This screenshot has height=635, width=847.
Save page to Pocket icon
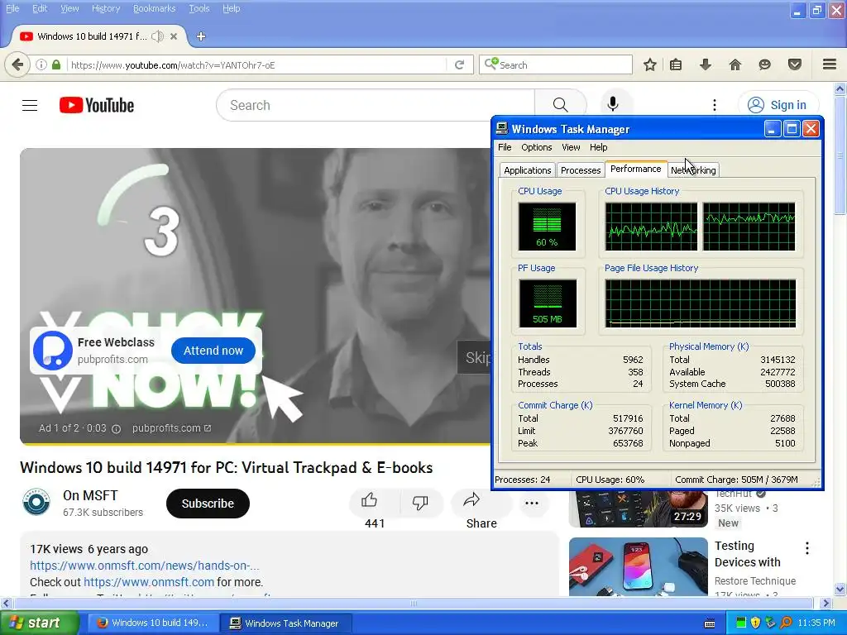(795, 64)
